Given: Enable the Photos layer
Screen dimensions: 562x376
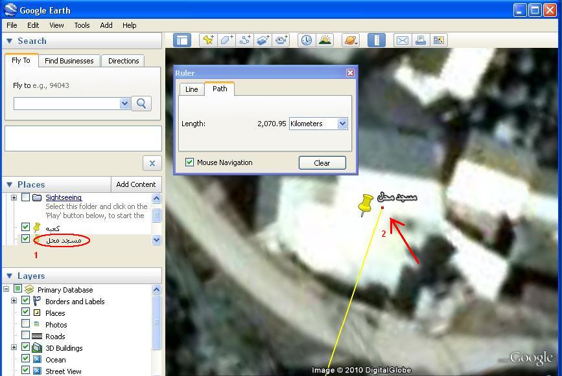Looking at the screenshot, I should coord(25,324).
